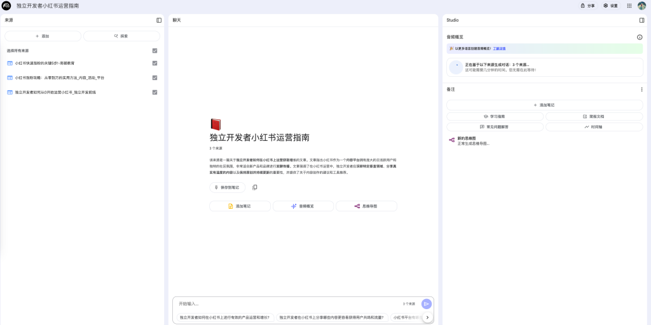This screenshot has width=651, height=325.
Task: Collapse the 来源 sources panel
Action: pyautogui.click(x=159, y=20)
